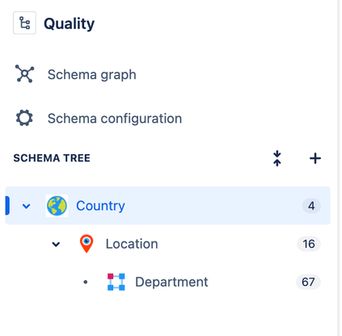Click the Schema configuration gear icon
This screenshot has width=342, height=336.
[x=24, y=118]
